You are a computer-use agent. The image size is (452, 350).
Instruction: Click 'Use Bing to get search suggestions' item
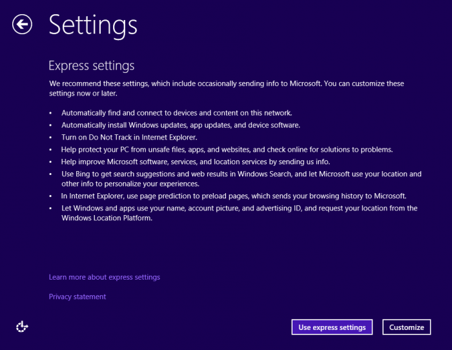(x=241, y=179)
